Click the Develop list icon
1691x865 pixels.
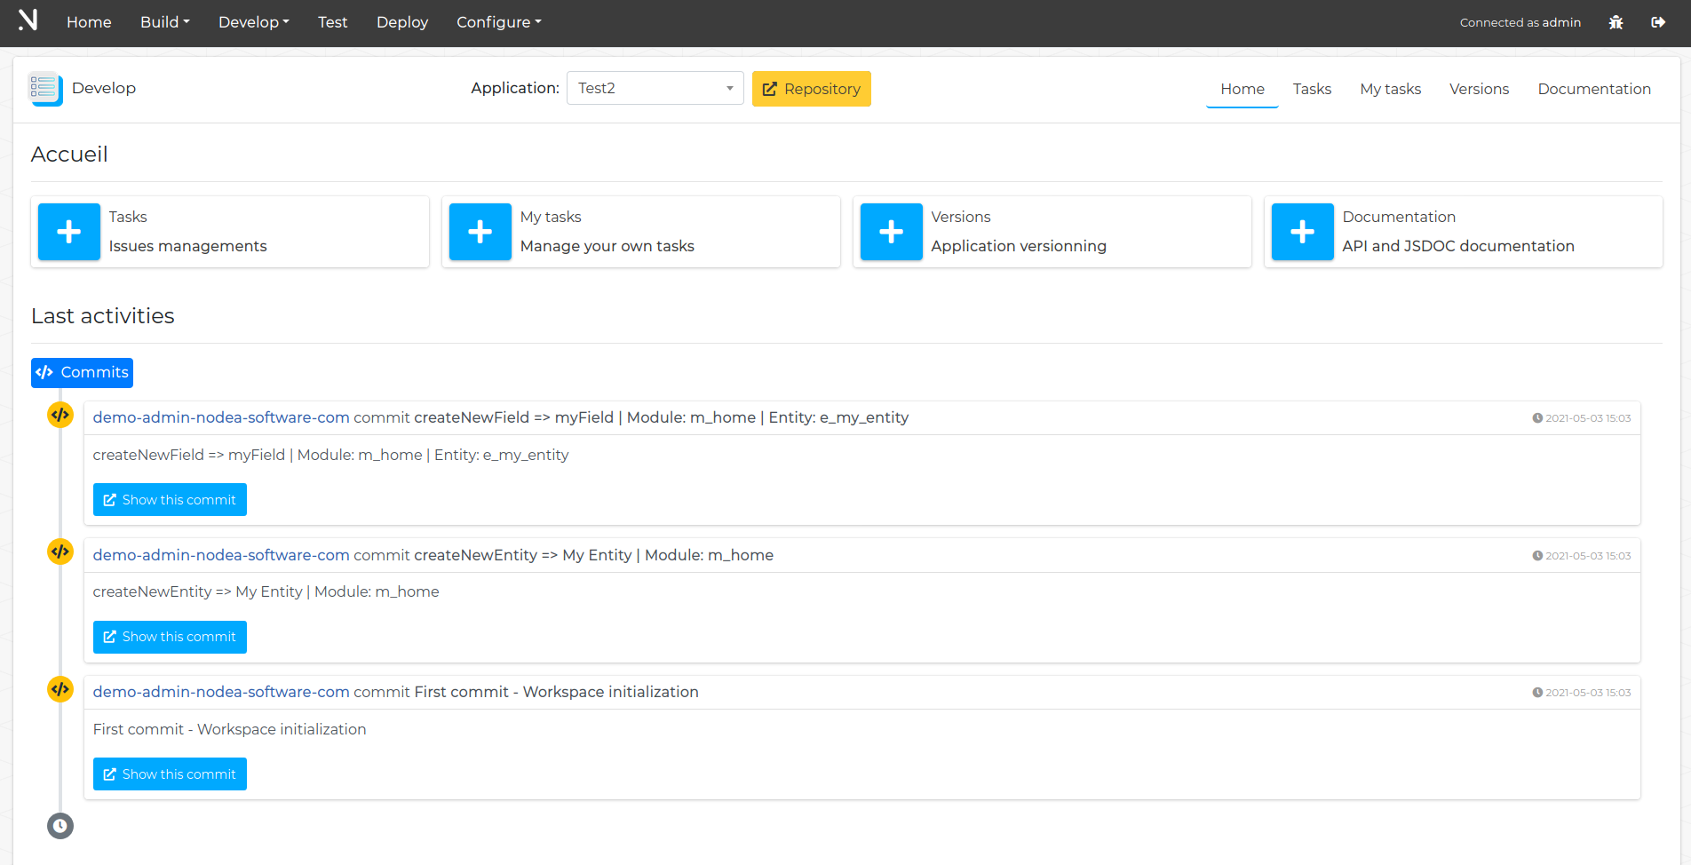pyautogui.click(x=45, y=88)
